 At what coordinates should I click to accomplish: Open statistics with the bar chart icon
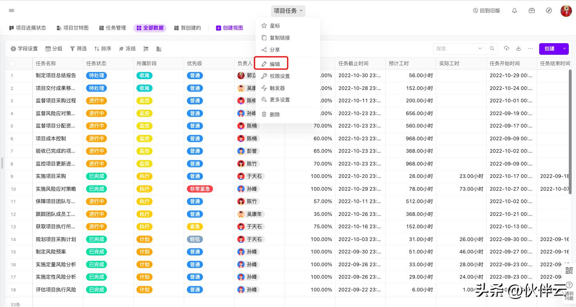(x=158, y=48)
